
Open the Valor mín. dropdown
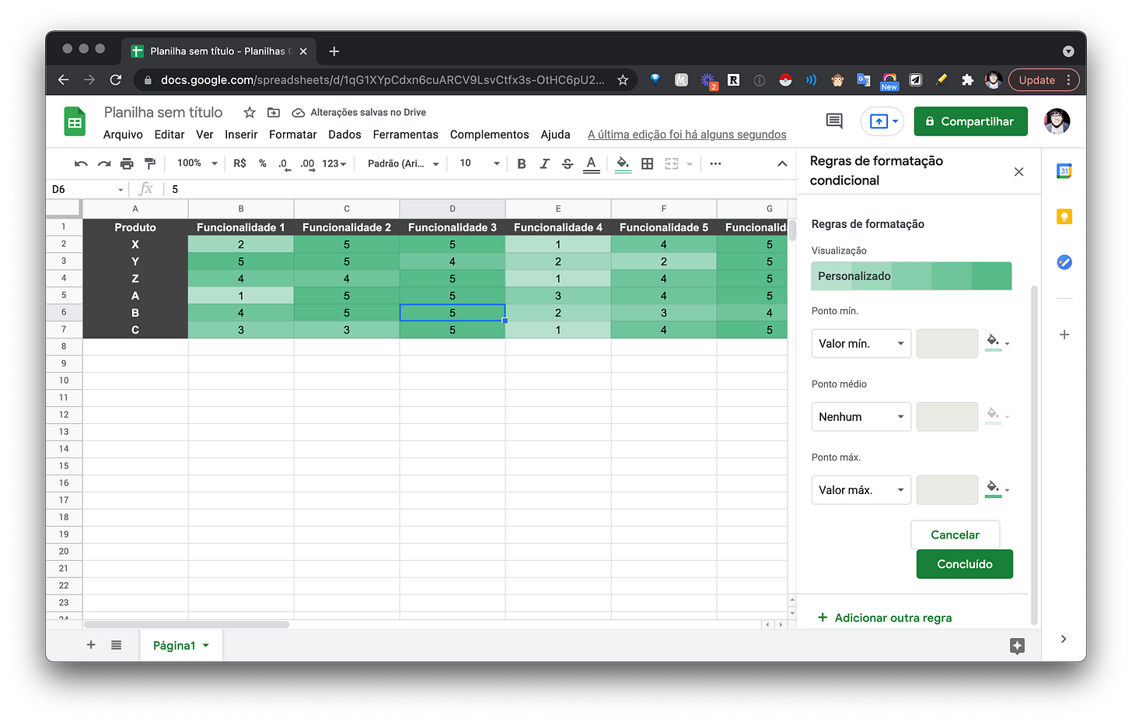[x=861, y=343]
